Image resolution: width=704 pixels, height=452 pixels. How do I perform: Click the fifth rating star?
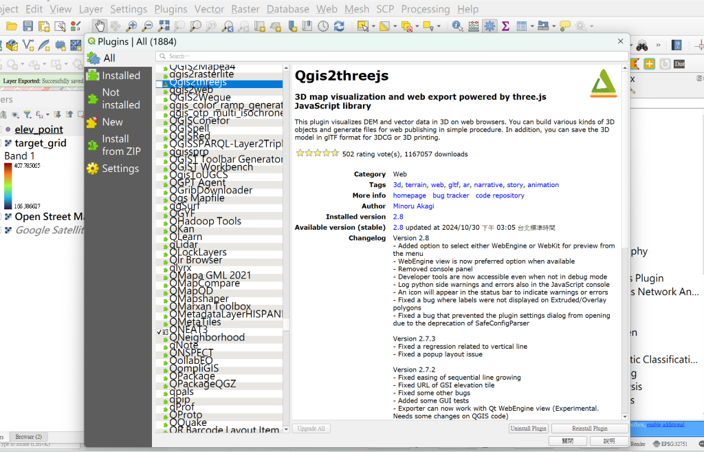[x=335, y=153]
